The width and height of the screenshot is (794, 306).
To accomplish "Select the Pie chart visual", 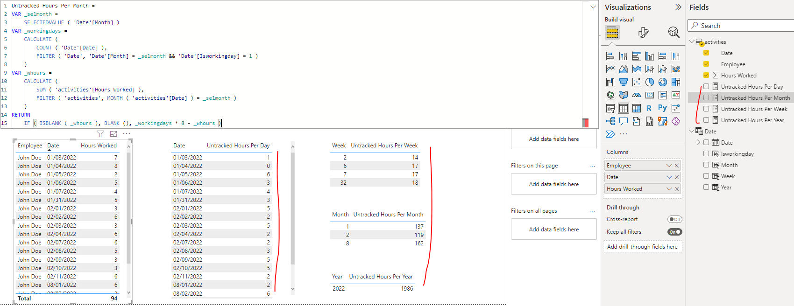I will tap(649, 82).
